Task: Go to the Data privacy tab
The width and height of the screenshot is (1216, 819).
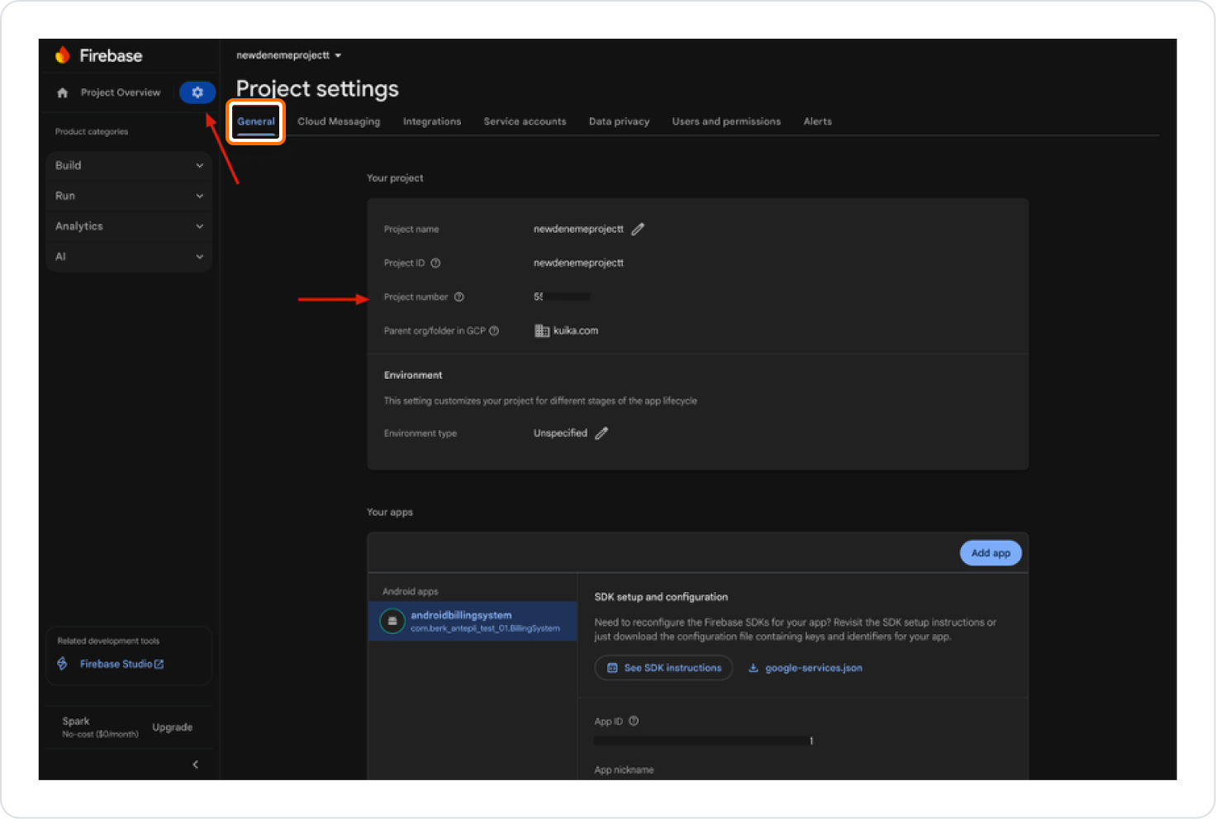Action: 619,121
